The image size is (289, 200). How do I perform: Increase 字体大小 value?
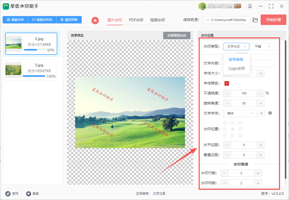point(261,73)
